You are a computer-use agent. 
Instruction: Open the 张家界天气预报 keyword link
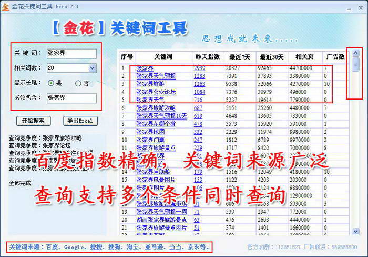(156, 76)
